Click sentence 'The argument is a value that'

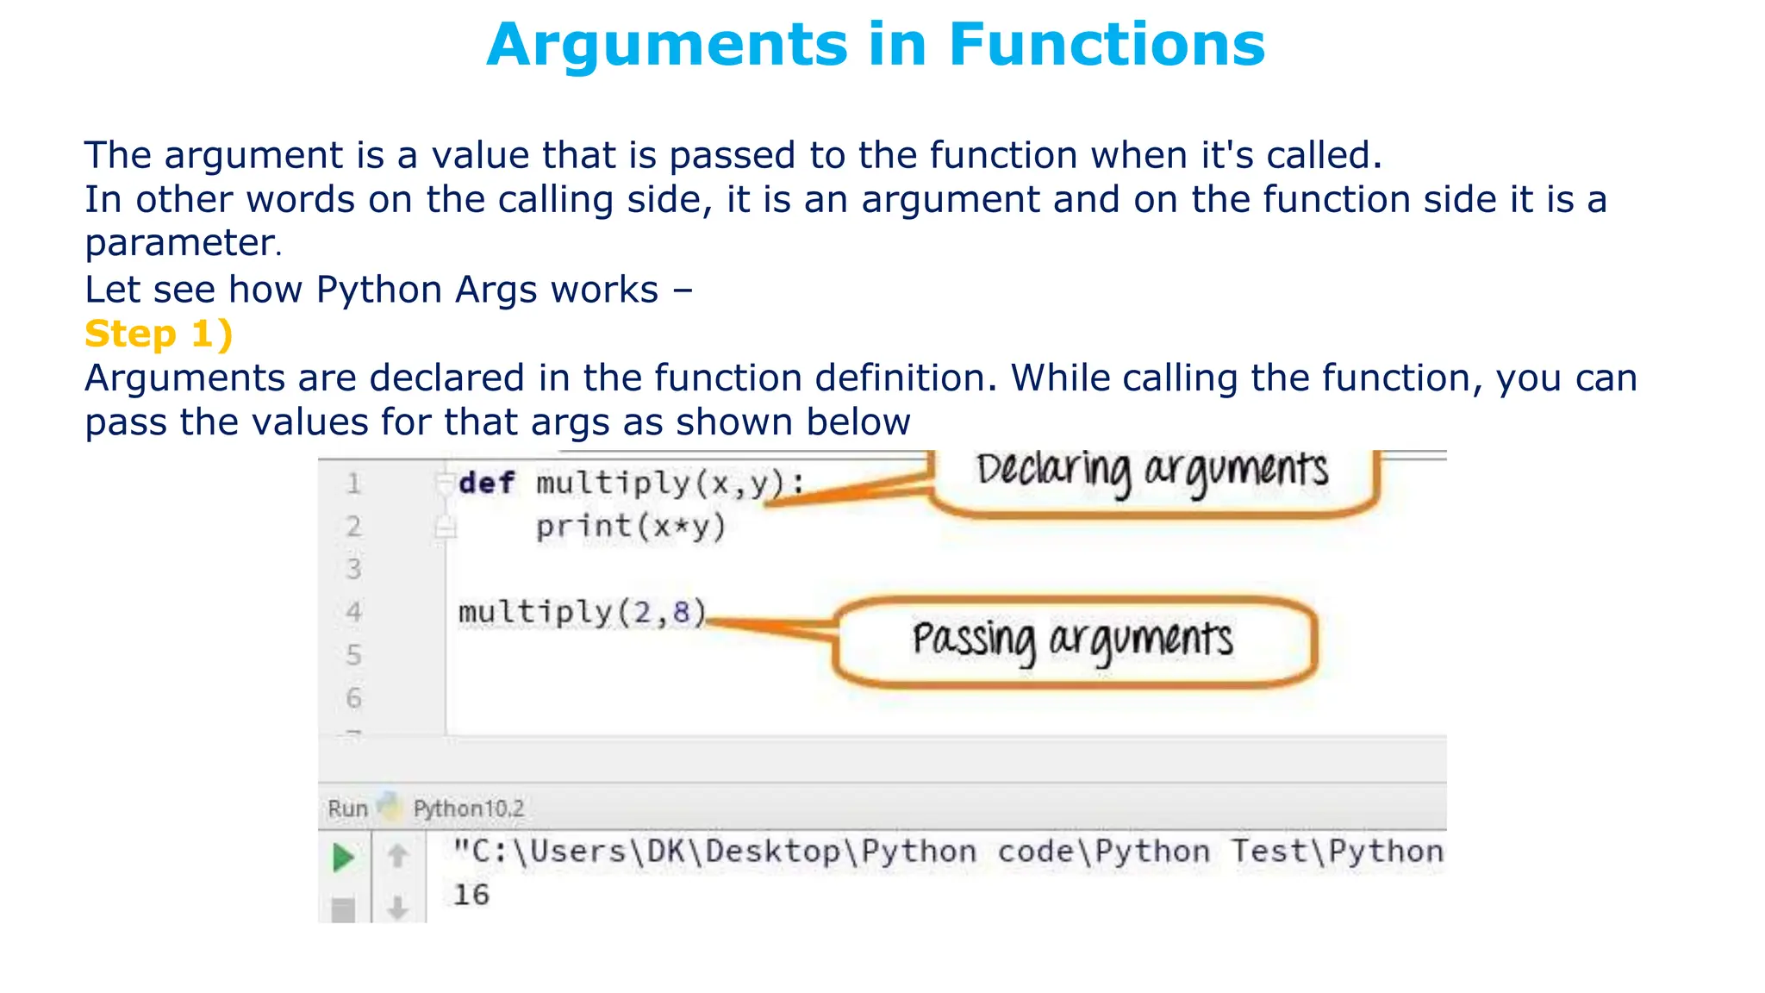(x=733, y=156)
